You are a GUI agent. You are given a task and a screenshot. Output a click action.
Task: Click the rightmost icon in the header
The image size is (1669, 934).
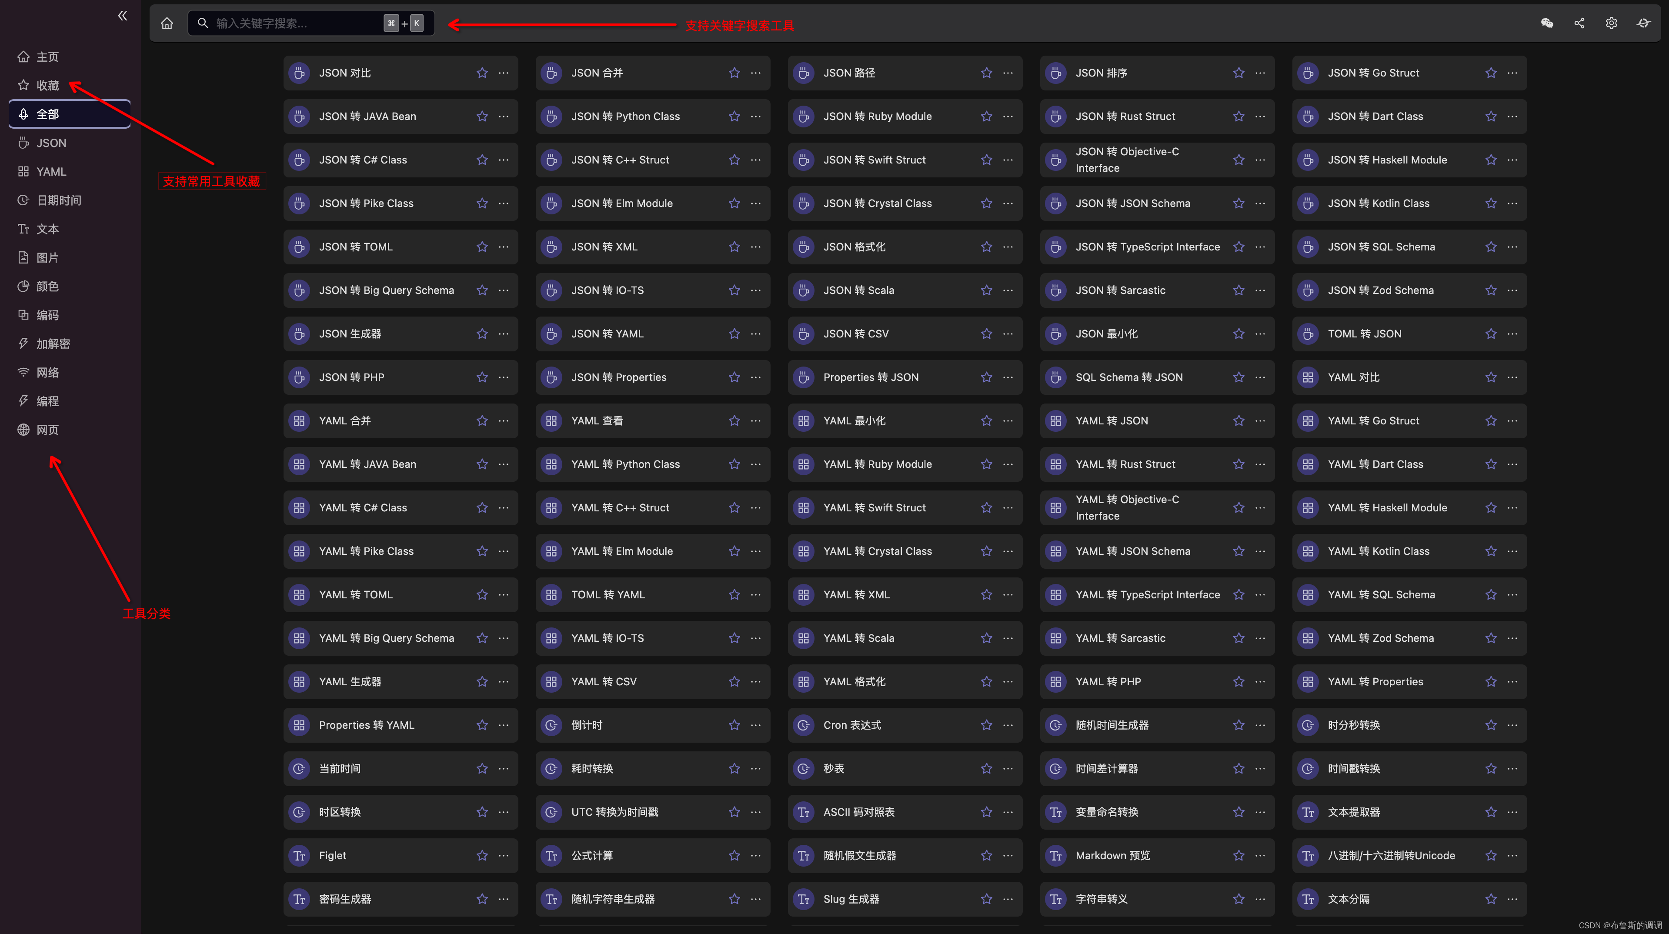tap(1644, 23)
